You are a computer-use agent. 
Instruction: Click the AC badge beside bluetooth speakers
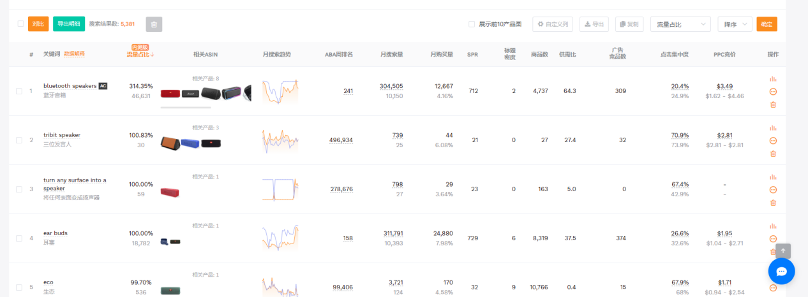click(103, 85)
